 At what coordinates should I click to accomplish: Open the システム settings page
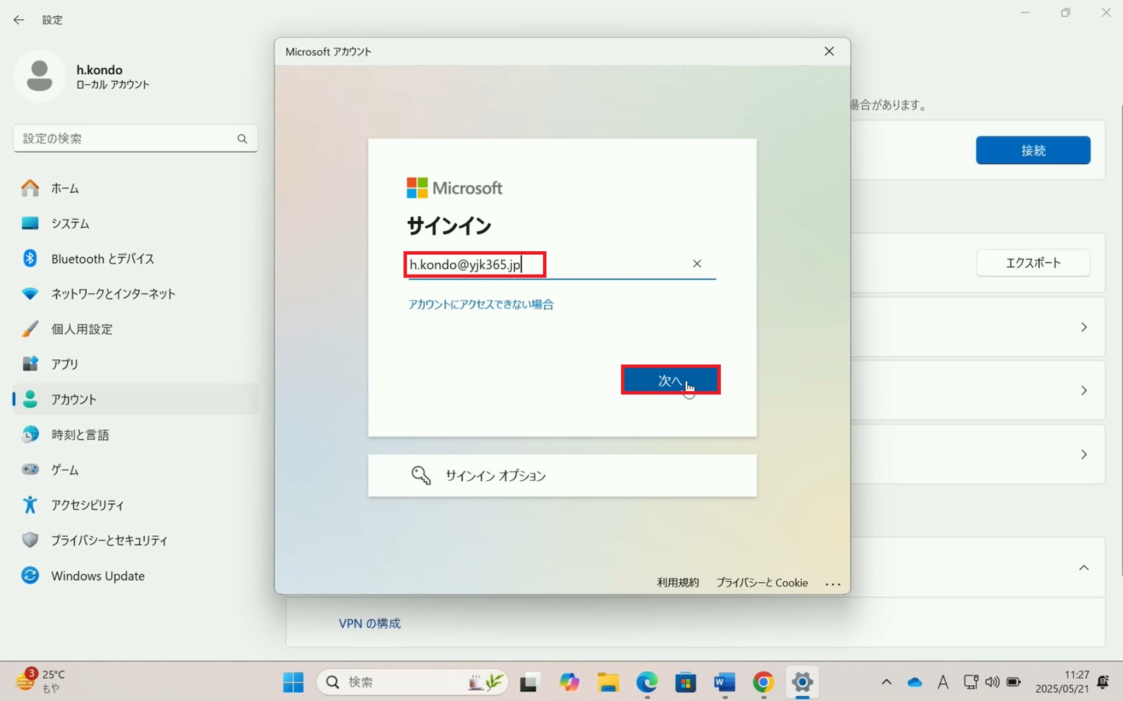(x=135, y=223)
